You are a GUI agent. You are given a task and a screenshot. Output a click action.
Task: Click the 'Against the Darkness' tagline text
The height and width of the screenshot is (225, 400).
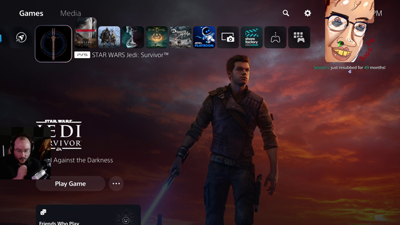pyautogui.click(x=83, y=160)
